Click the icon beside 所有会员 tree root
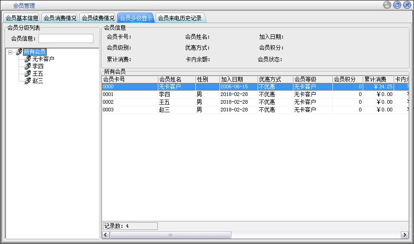The height and width of the screenshot is (244, 414). pos(19,52)
